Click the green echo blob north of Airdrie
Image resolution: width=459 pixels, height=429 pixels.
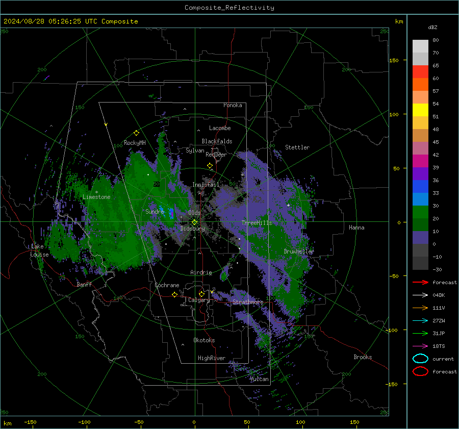pyautogui.click(x=224, y=274)
